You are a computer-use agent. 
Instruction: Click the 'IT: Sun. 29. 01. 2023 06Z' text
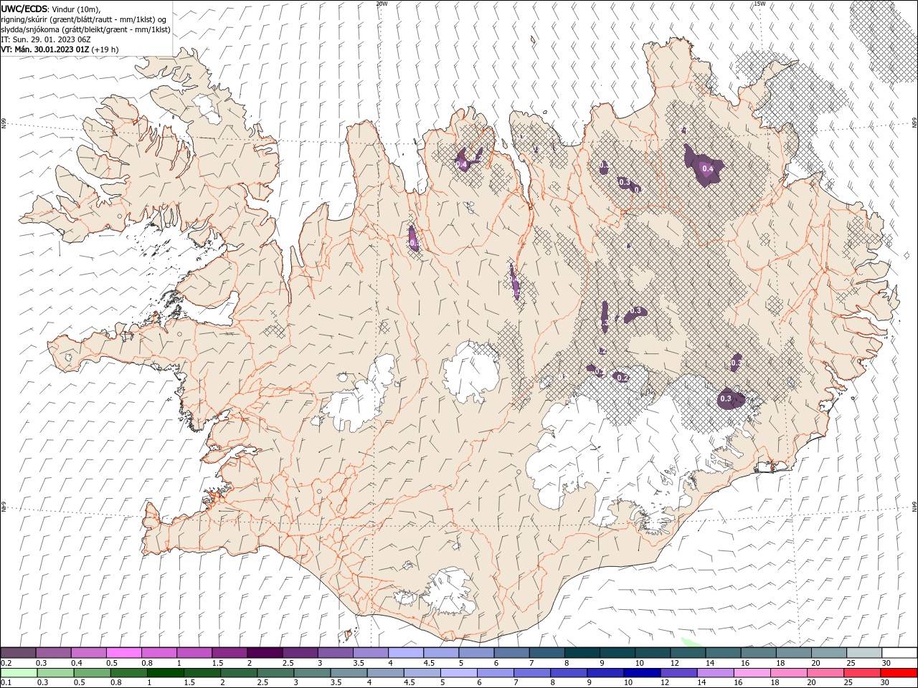tap(46, 39)
